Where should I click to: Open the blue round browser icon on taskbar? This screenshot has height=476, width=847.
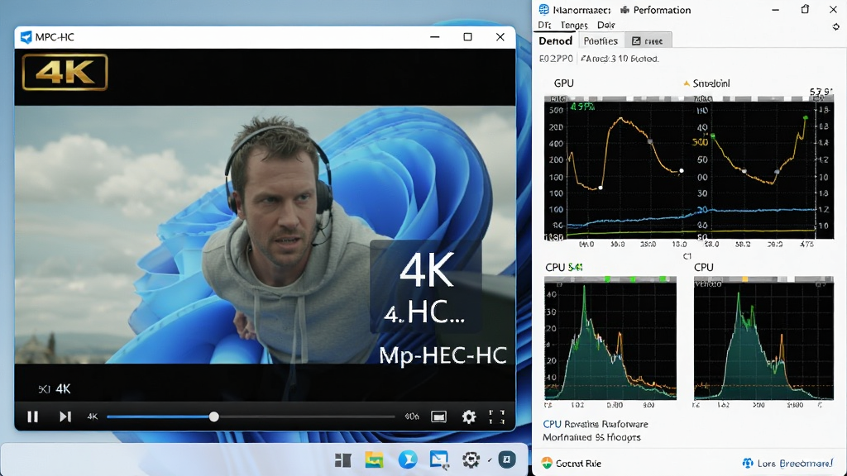(x=407, y=459)
